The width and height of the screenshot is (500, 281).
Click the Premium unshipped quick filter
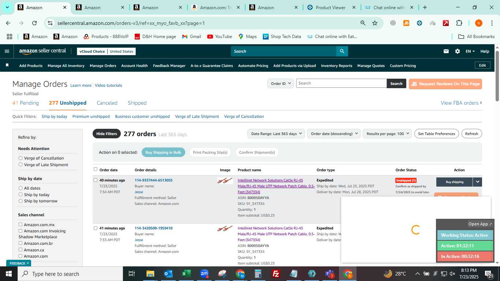pos(91,116)
